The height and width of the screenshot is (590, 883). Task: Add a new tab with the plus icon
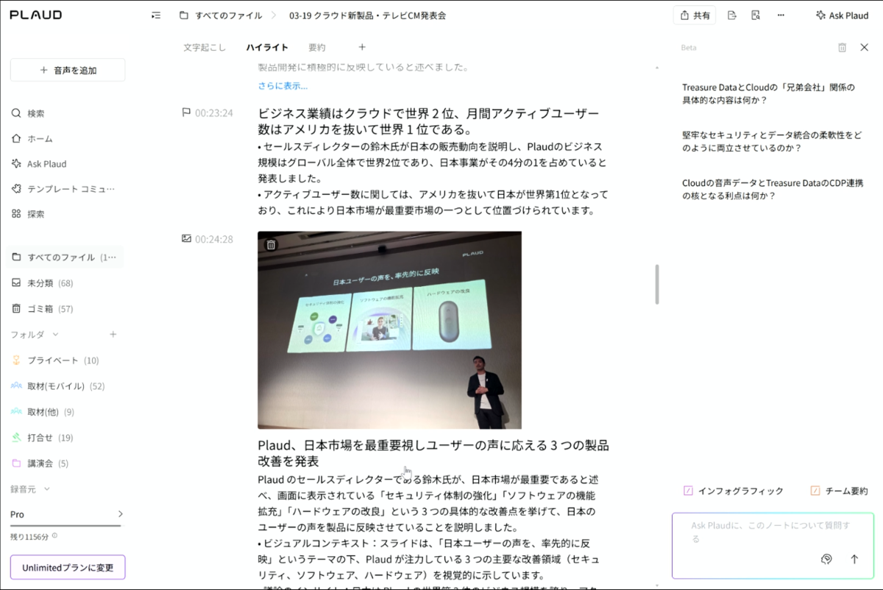click(x=362, y=47)
